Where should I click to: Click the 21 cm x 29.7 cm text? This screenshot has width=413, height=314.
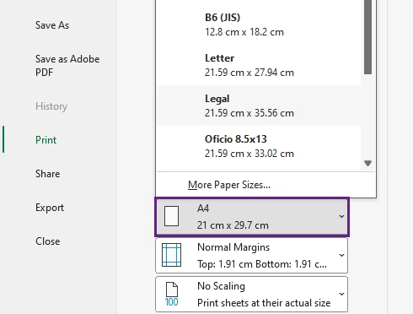point(233,225)
